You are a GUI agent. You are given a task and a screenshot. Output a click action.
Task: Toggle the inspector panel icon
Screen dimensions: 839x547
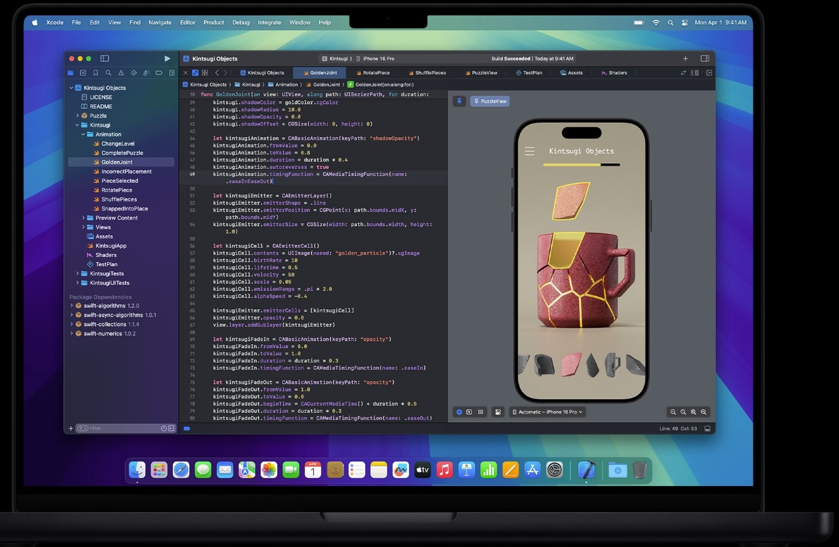pos(705,59)
